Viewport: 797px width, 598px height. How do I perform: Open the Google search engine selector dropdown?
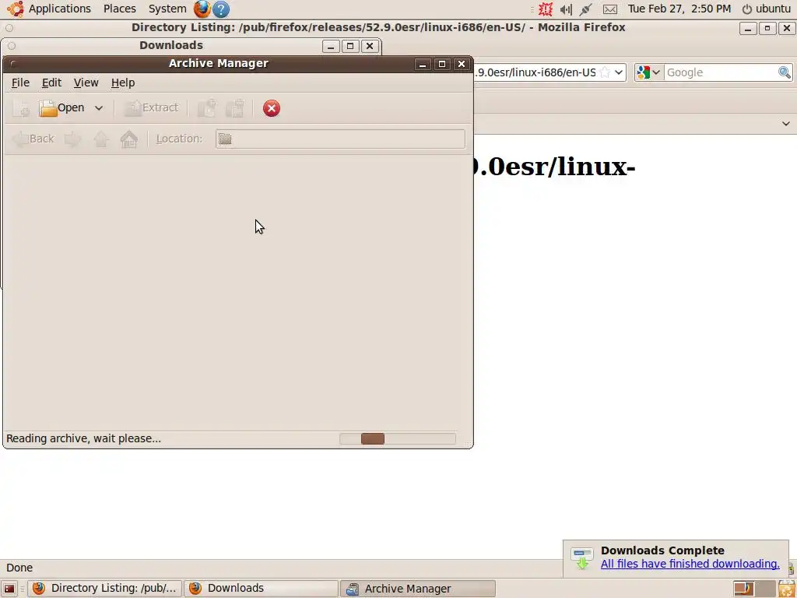[x=648, y=72]
